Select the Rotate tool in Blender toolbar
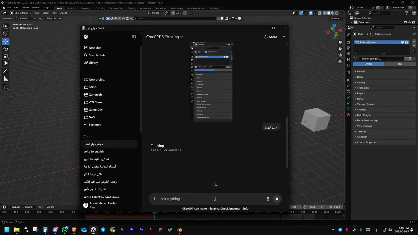 tap(6, 49)
